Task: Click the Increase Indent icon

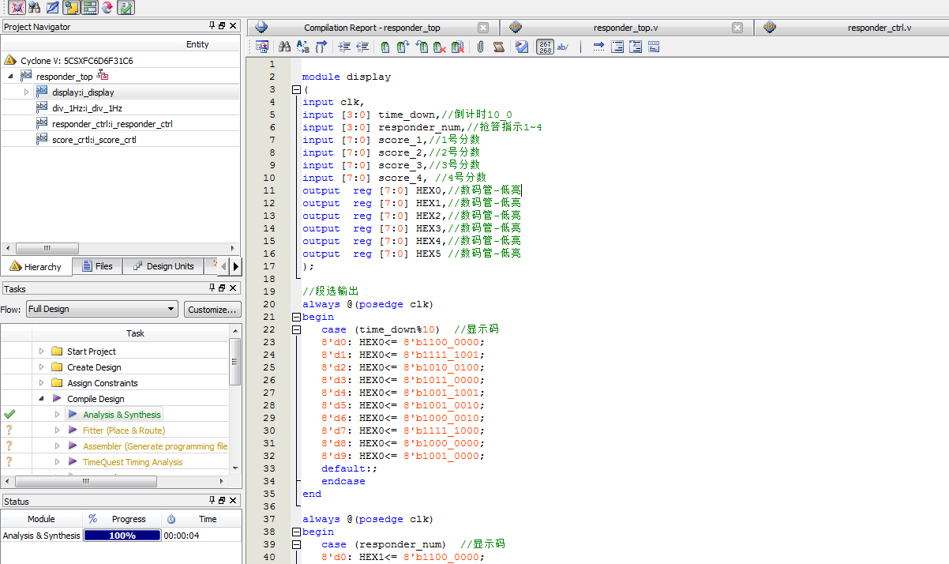Action: click(344, 47)
